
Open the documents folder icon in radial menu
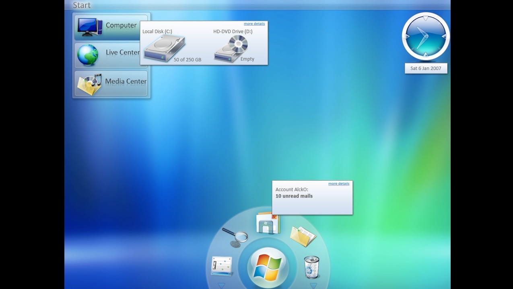[x=303, y=236]
